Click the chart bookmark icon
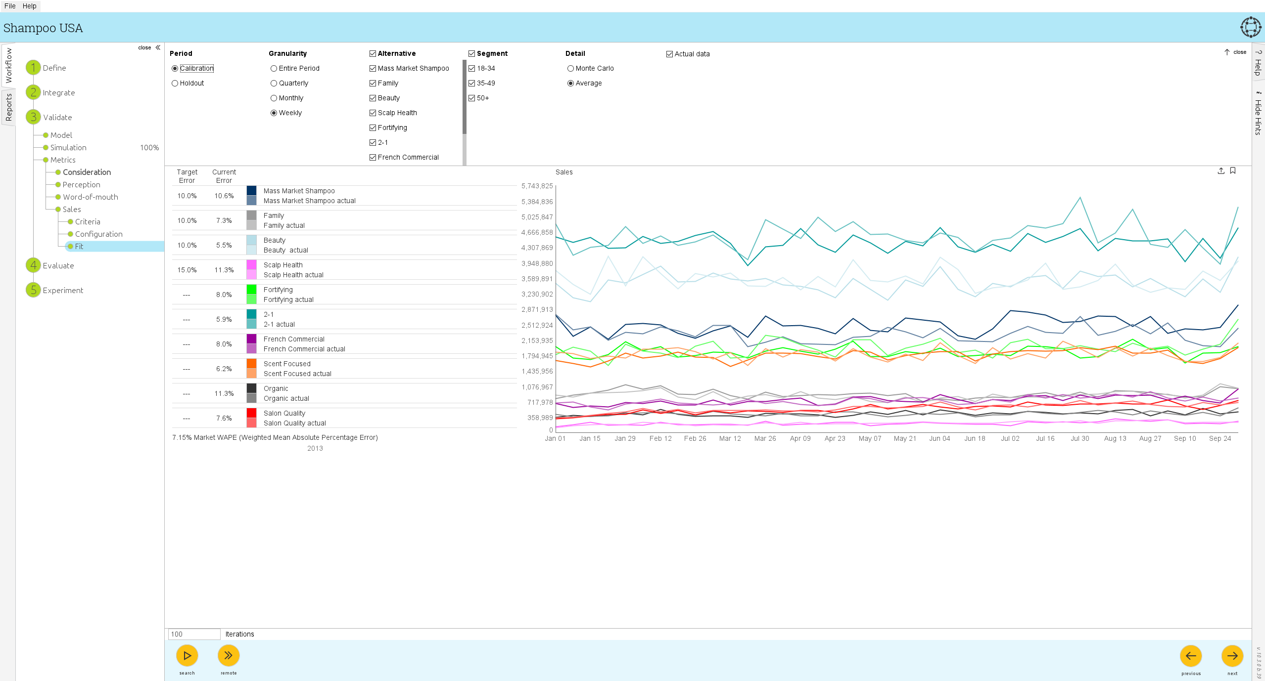Image resolution: width=1265 pixels, height=681 pixels. click(x=1233, y=171)
